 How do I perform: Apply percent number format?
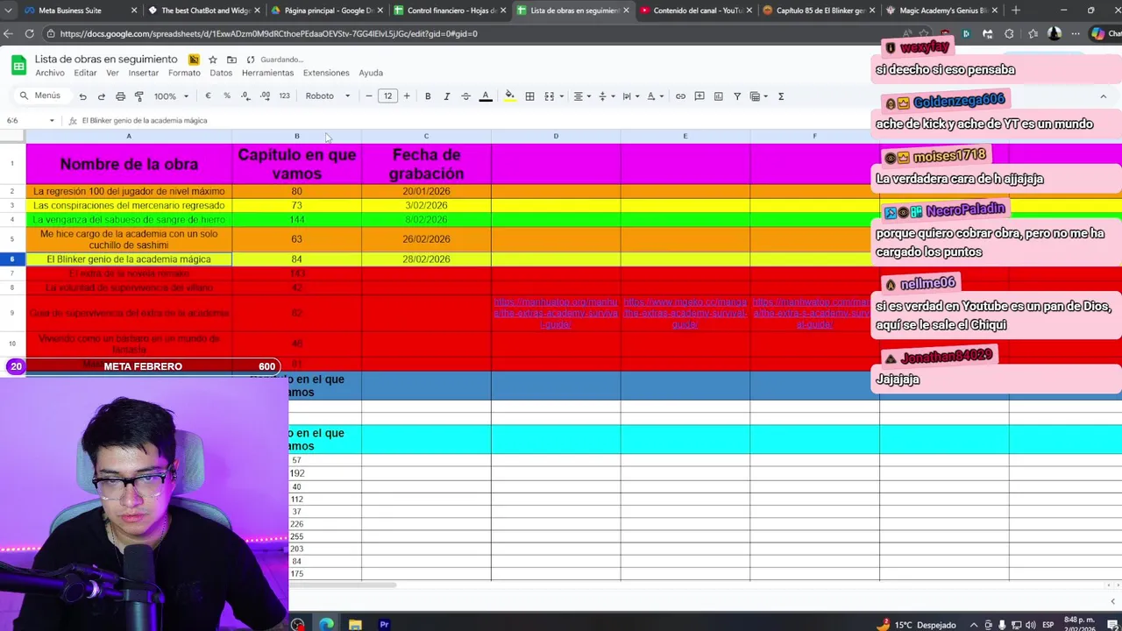(227, 96)
